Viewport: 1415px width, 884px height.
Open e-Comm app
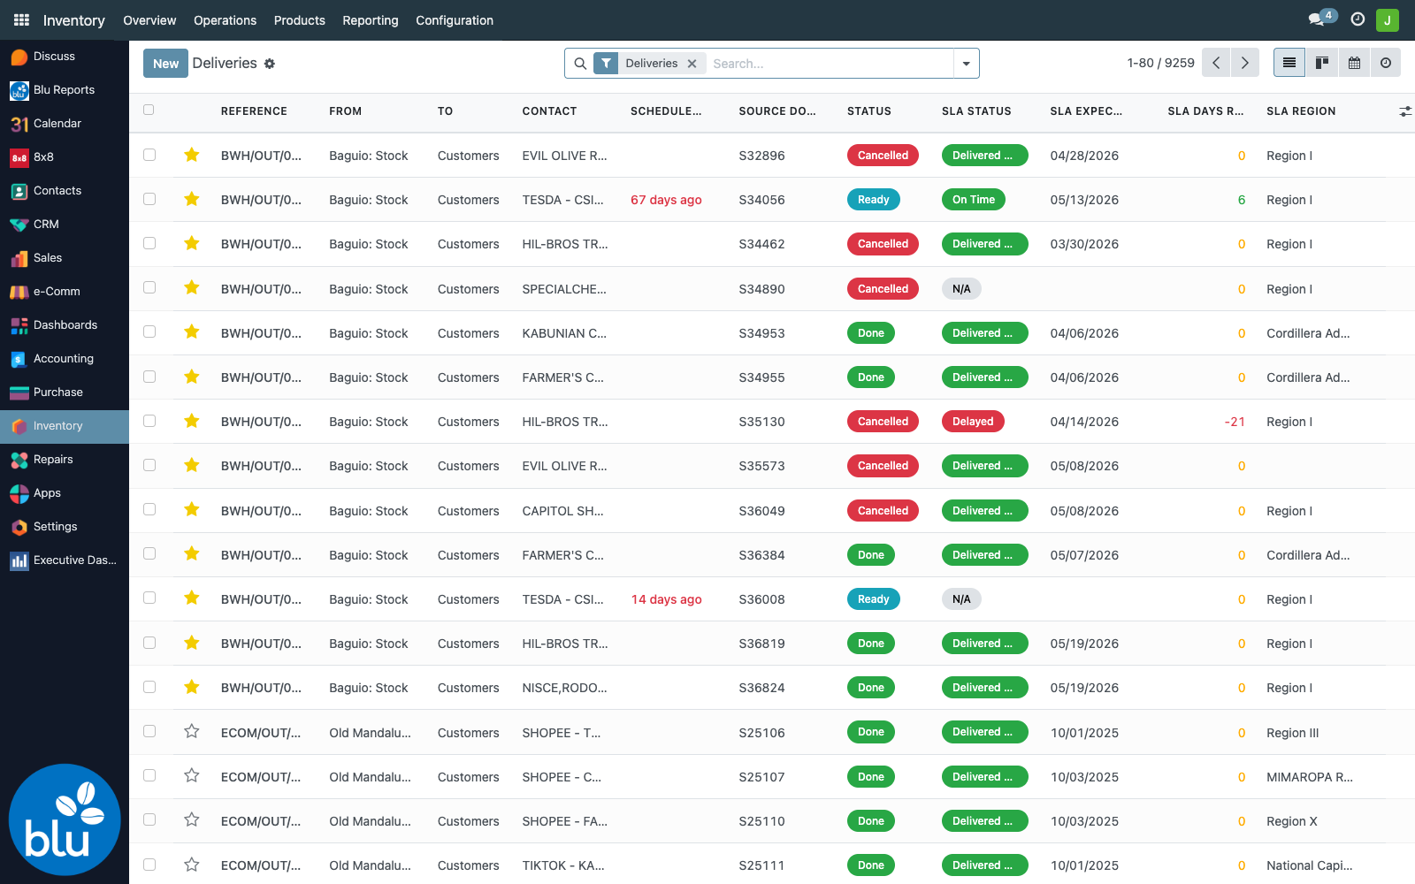pos(65,291)
